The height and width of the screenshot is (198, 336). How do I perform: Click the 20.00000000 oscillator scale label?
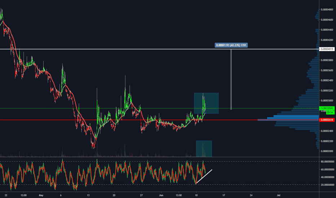click(327, 185)
